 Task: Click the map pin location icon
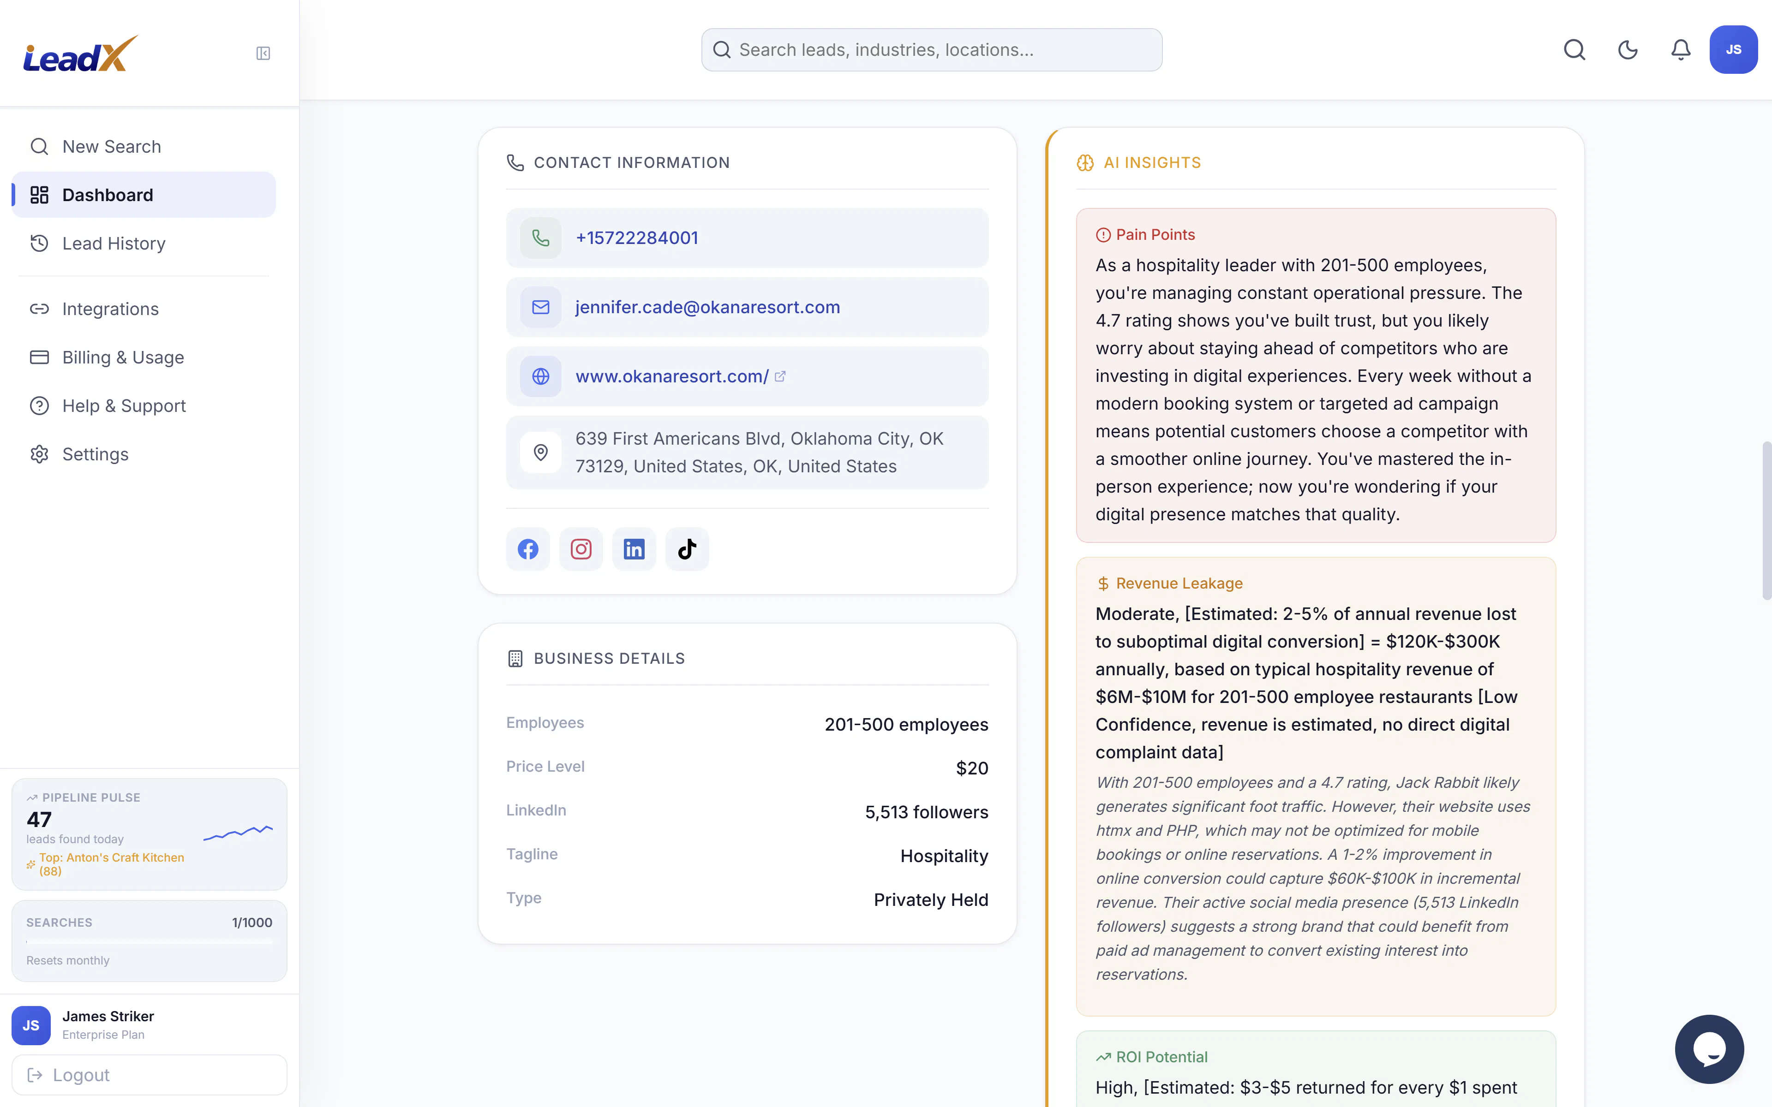(x=540, y=452)
